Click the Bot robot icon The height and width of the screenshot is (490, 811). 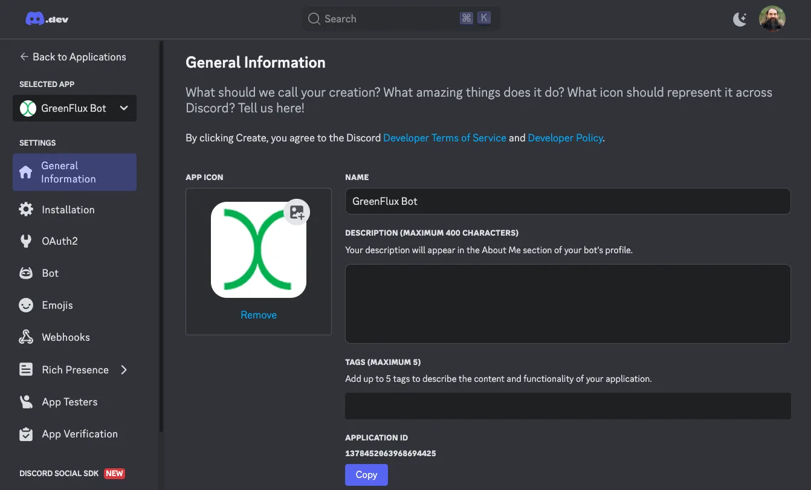[26, 273]
